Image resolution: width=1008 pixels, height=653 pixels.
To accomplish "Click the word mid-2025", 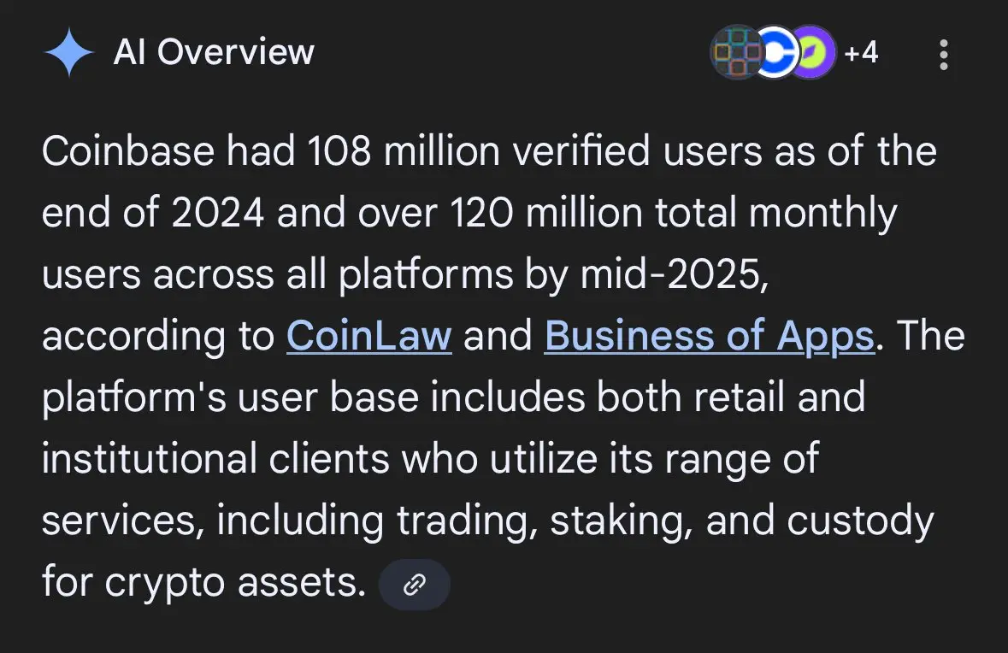I will click(675, 275).
